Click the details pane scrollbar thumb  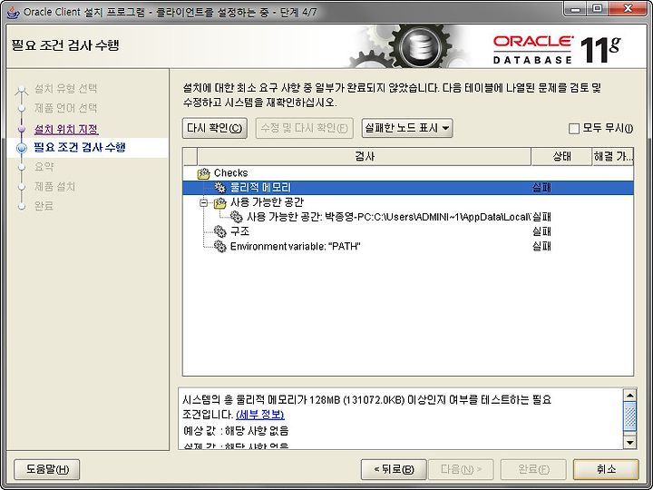click(x=629, y=416)
